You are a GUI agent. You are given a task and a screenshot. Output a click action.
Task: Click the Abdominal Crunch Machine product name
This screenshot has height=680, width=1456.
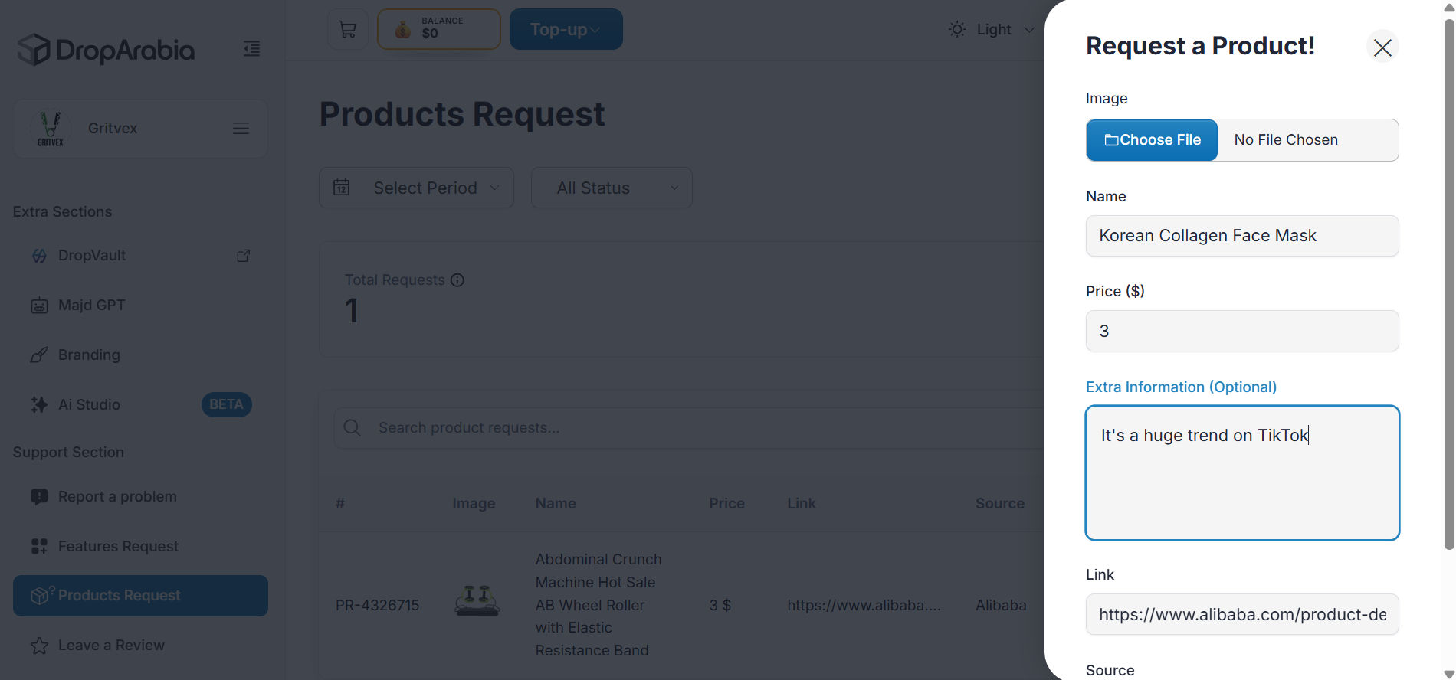click(598, 605)
